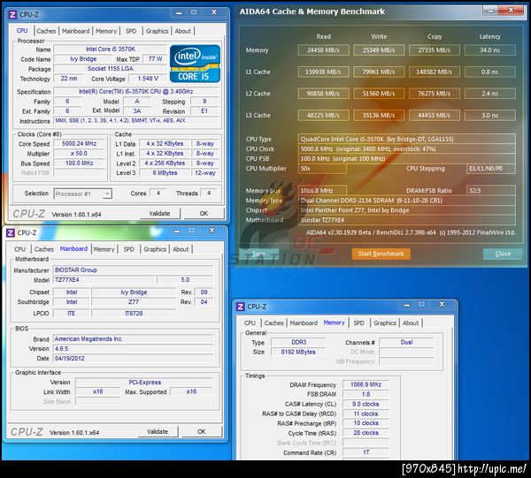
Task: Click the Channels # Dual value
Action: click(x=406, y=342)
